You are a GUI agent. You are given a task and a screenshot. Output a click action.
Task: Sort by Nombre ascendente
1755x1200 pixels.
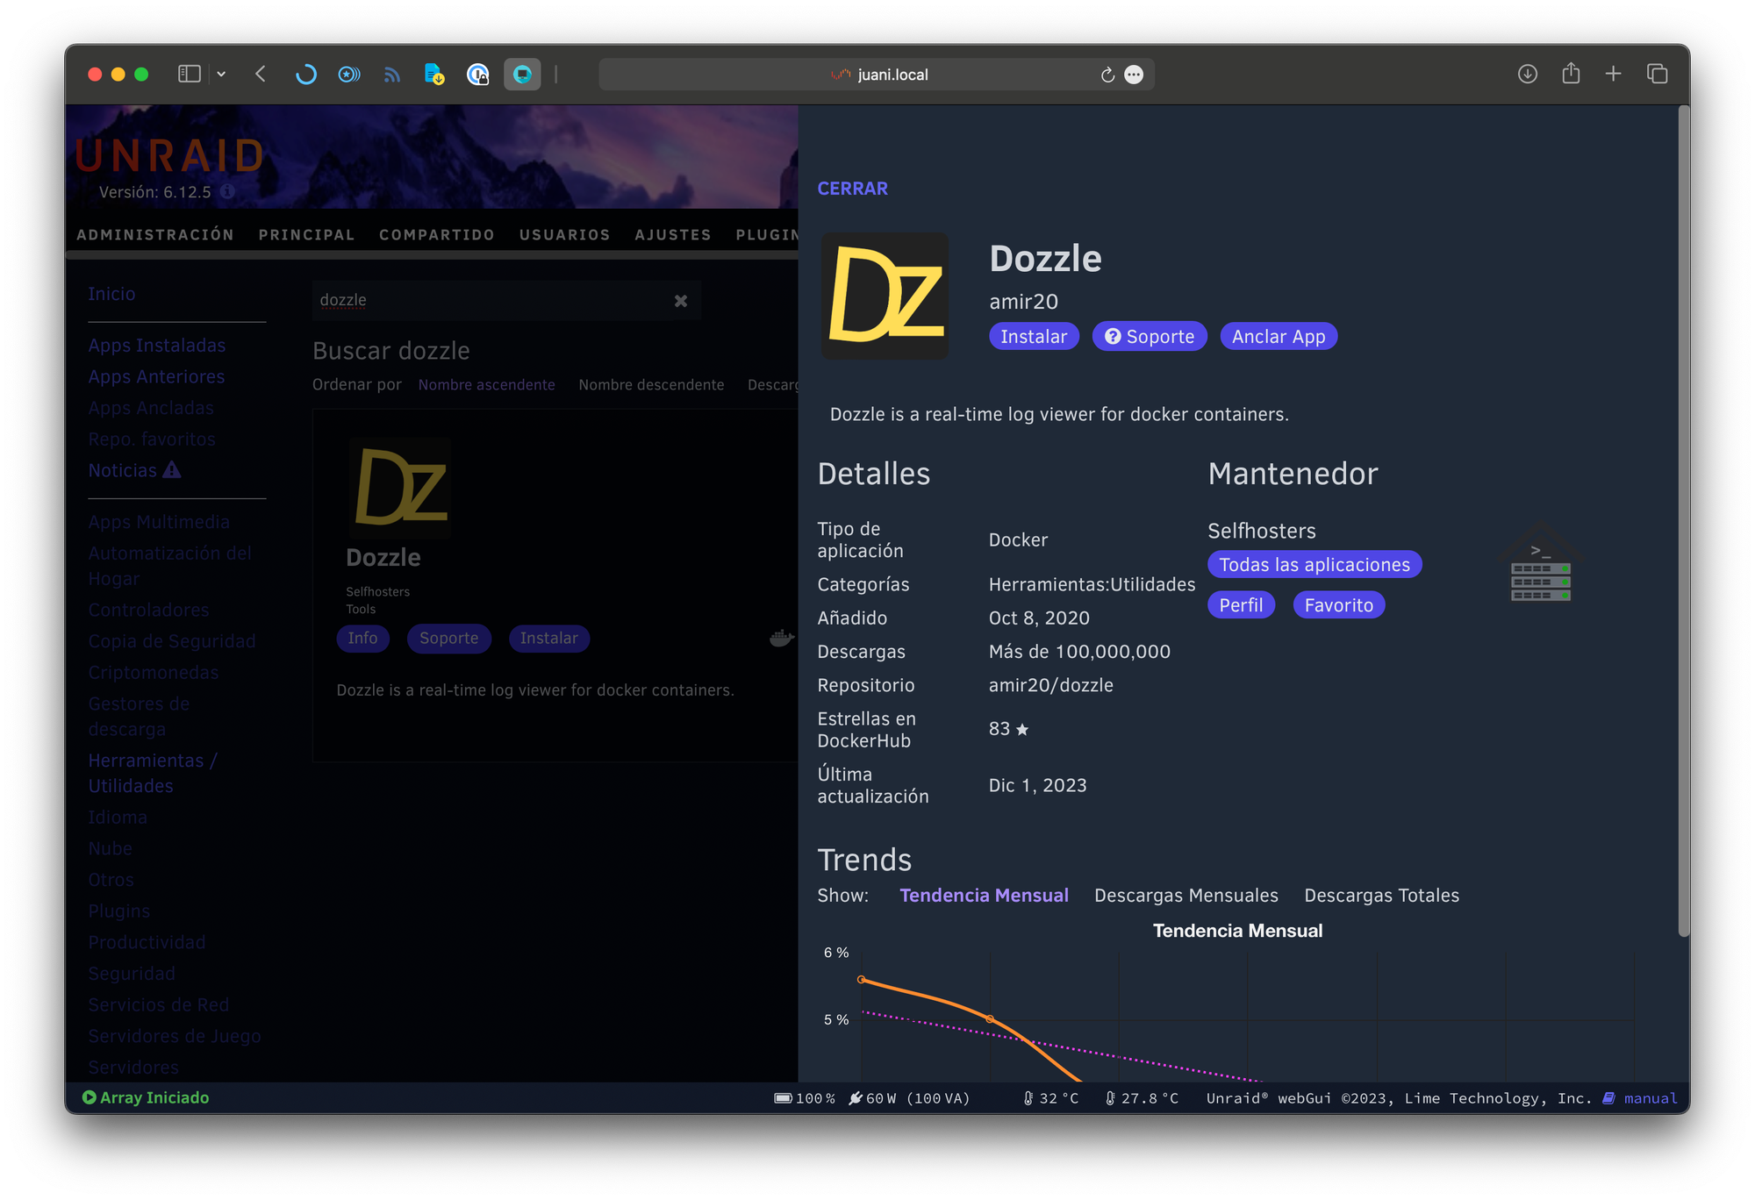486,385
